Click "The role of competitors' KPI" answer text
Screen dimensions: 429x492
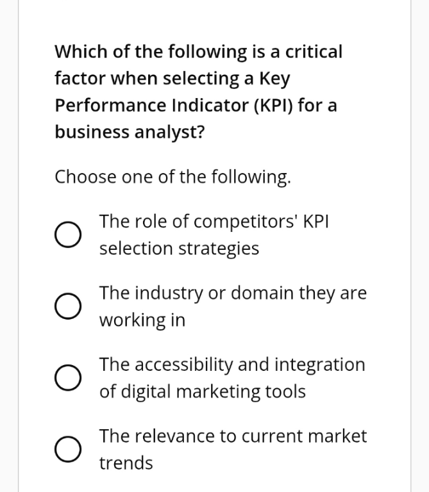215,221
